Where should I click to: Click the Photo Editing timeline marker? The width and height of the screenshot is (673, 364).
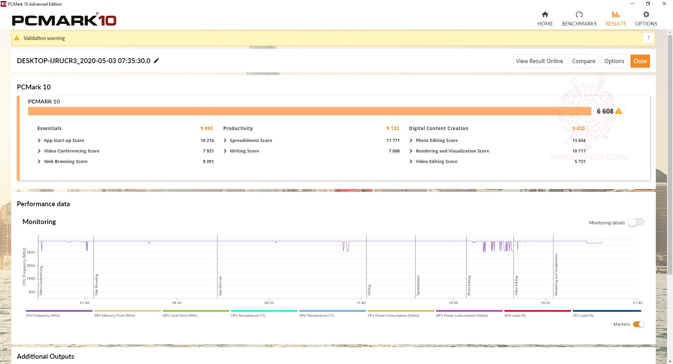(x=469, y=285)
